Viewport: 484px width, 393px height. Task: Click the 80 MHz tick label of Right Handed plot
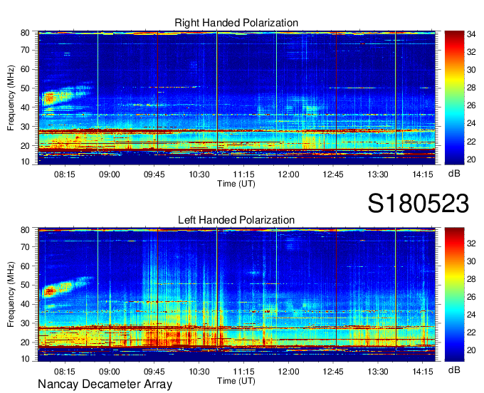click(x=25, y=33)
